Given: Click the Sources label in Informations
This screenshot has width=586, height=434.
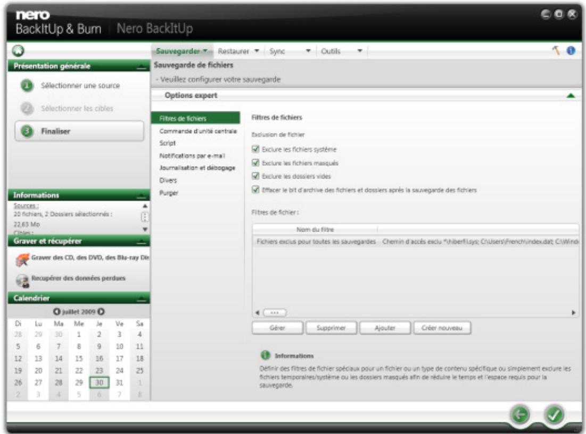Looking at the screenshot, I should [x=26, y=206].
